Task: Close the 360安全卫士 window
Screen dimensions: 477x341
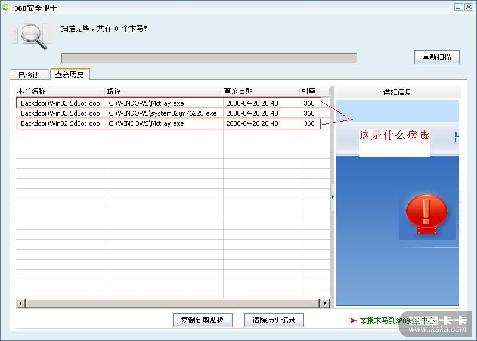Action: click(x=469, y=7)
